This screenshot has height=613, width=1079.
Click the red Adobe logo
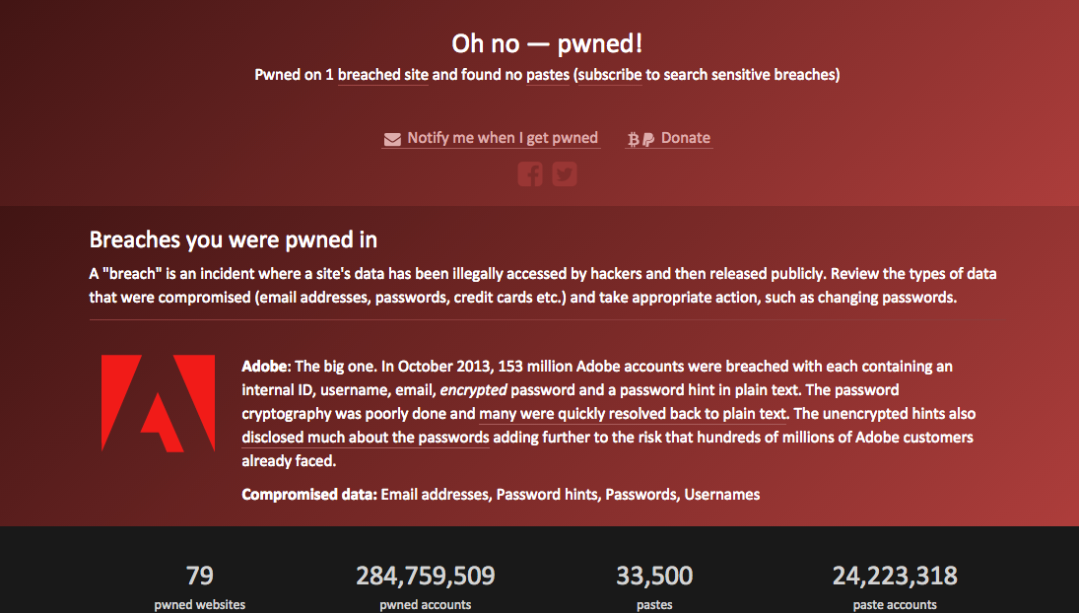coord(158,403)
